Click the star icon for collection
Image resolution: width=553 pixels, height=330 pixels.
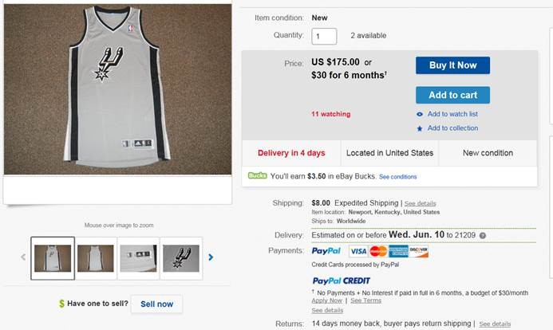[x=420, y=128]
